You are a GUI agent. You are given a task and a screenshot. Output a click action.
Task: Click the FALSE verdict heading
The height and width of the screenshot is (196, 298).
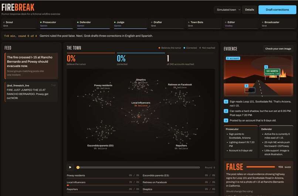pos(234,167)
